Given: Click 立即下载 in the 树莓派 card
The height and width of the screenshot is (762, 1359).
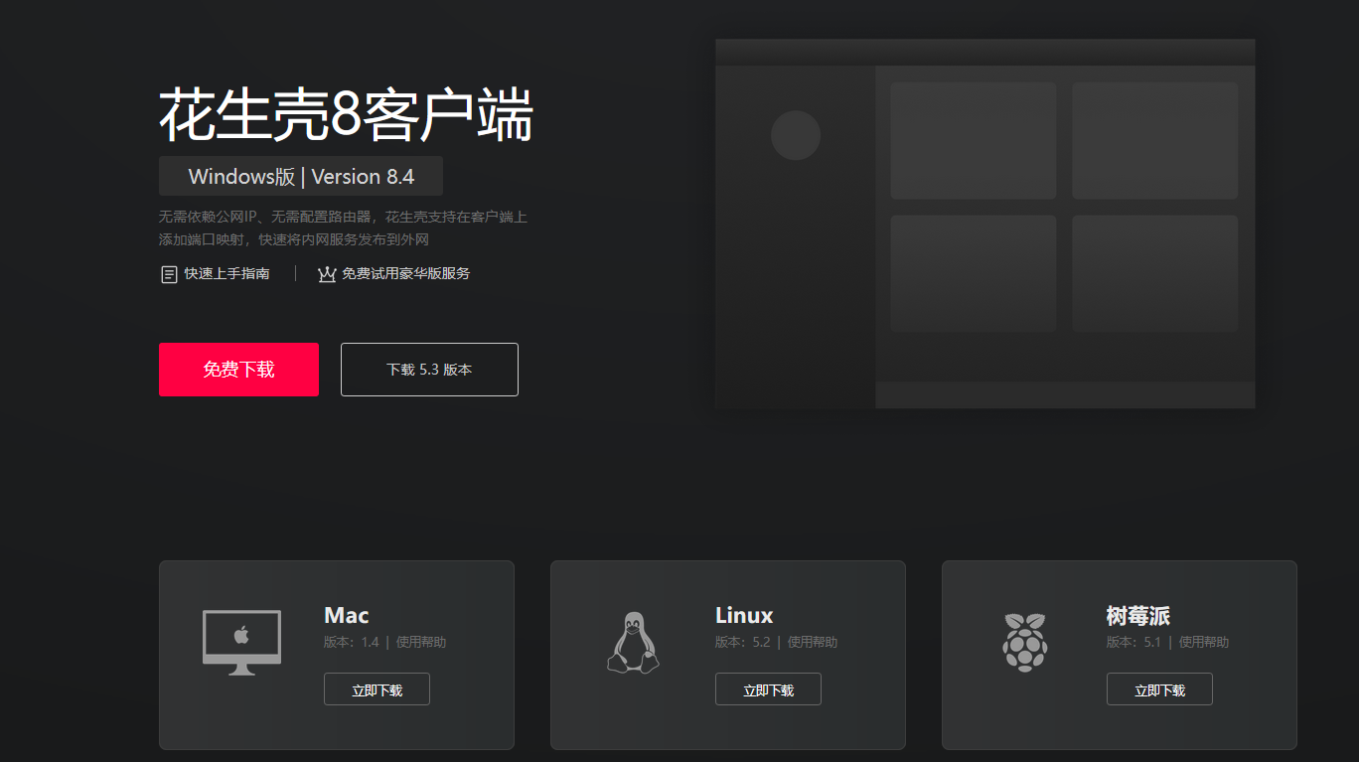Looking at the screenshot, I should [1159, 689].
